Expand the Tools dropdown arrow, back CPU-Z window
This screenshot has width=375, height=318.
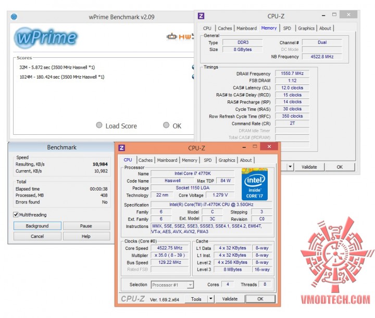pos(290,167)
